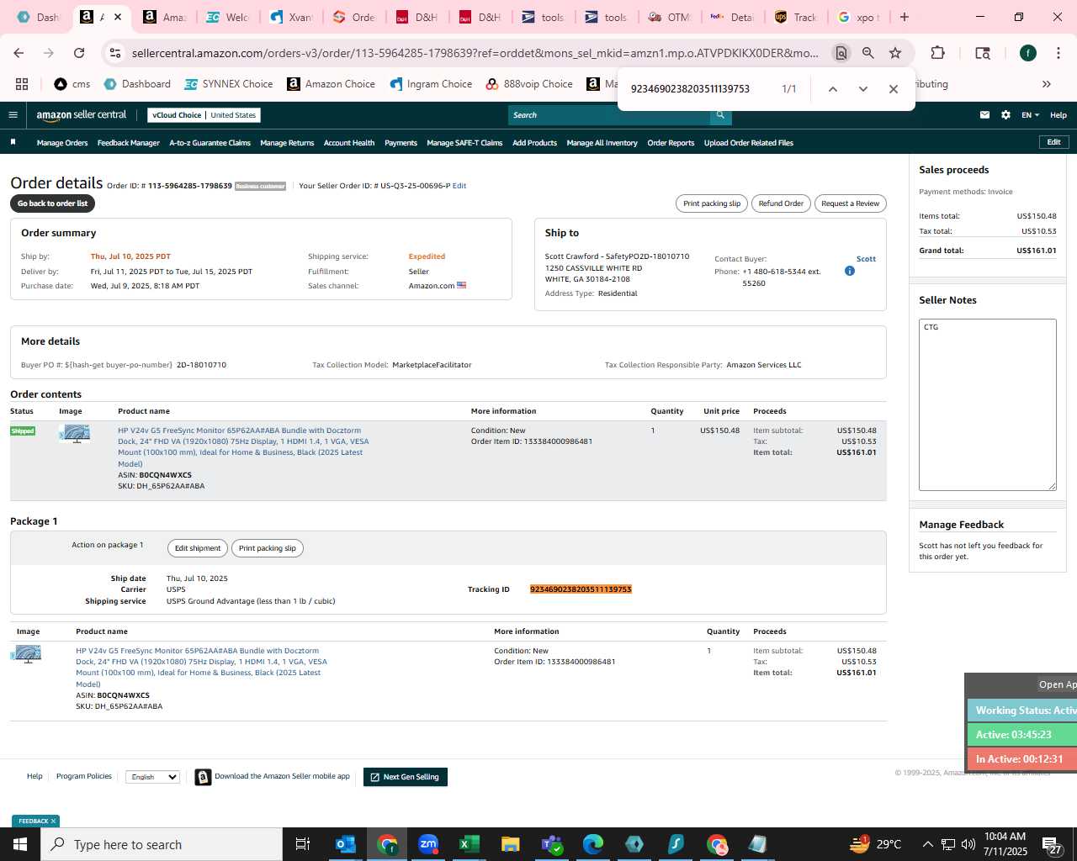The height and width of the screenshot is (861, 1077).
Task: Open Seller Central settings gear
Action: 1005,115
